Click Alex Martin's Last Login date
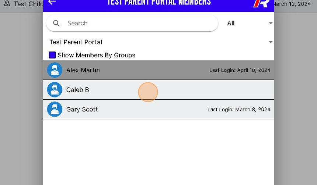 [x=240, y=70]
